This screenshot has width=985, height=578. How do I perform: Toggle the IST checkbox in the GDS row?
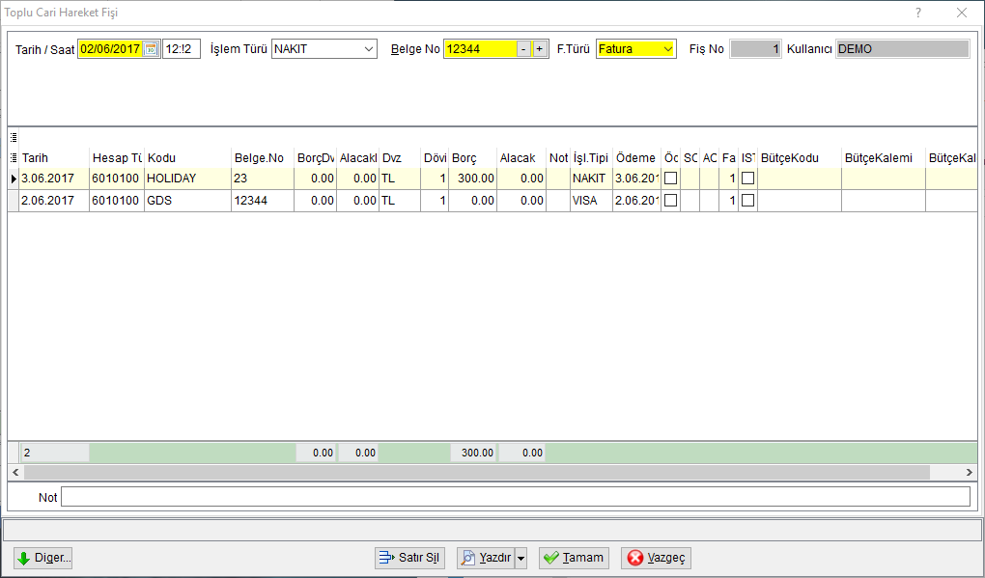pyautogui.click(x=747, y=200)
